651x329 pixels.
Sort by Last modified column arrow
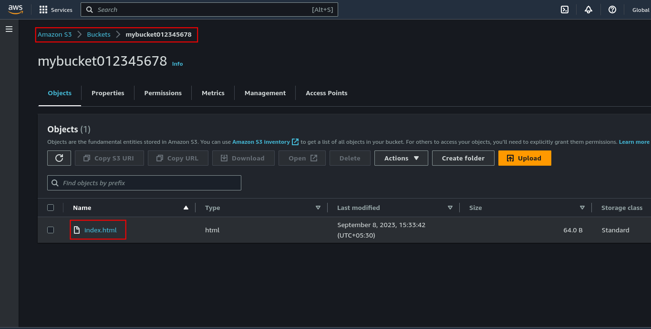click(x=450, y=208)
